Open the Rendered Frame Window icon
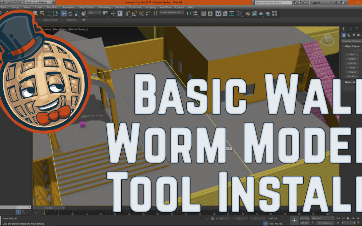 pos(254,13)
